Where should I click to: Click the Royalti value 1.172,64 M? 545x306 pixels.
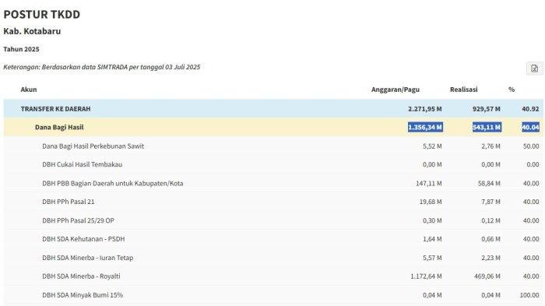(426, 276)
